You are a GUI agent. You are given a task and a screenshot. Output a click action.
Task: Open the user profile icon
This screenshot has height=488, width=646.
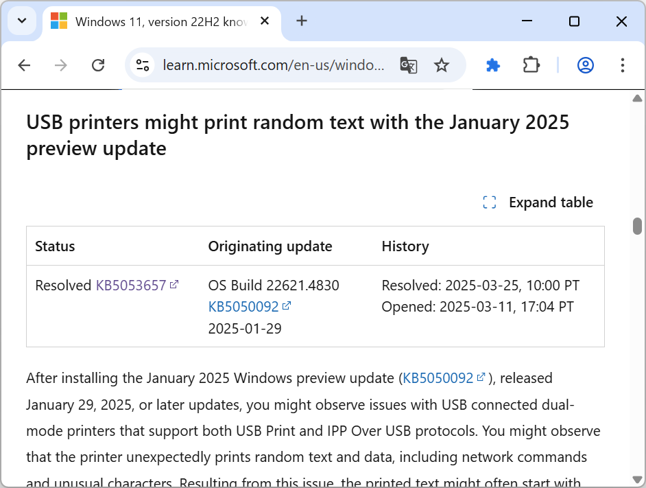coord(585,65)
